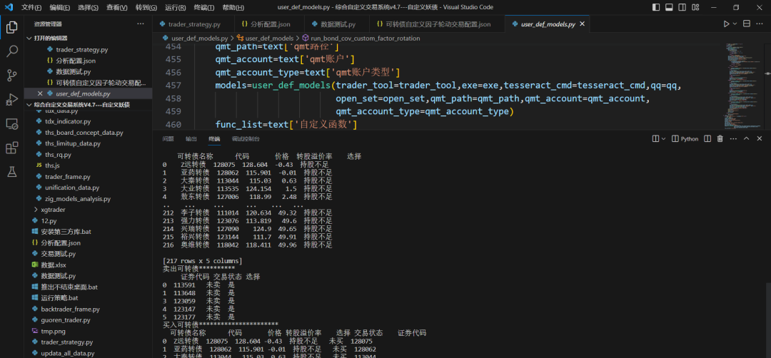This screenshot has width=771, height=358.
Task: Switch to the 输出 panel tab
Action: tap(191, 139)
